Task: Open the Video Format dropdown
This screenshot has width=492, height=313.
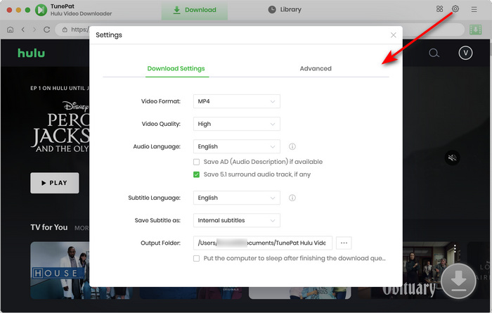Action: pyautogui.click(x=237, y=101)
